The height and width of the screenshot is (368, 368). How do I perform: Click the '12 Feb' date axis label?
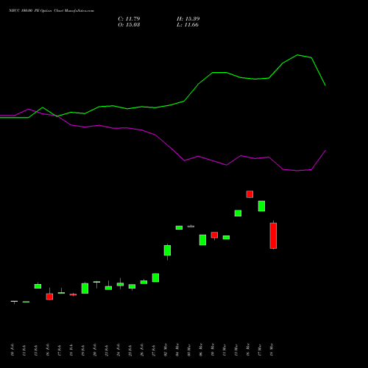(36, 350)
